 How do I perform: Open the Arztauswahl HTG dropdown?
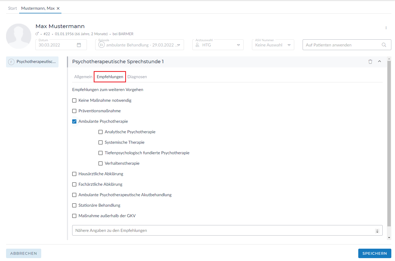(238, 45)
